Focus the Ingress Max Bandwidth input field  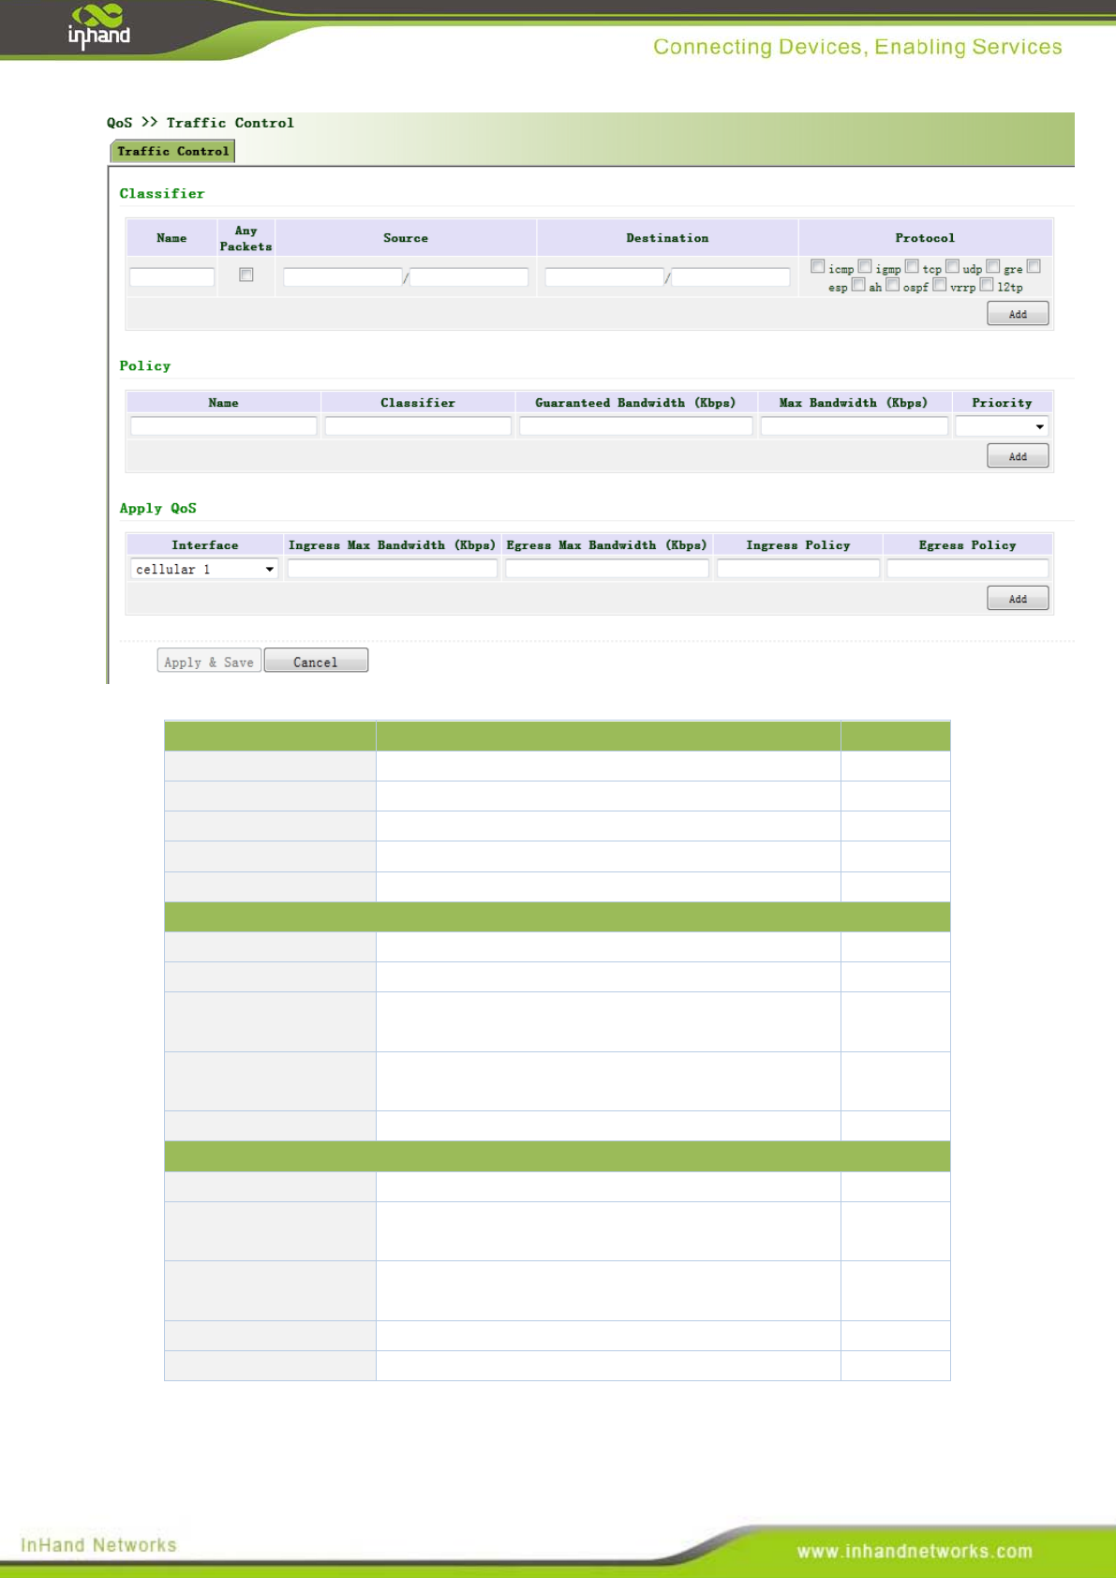click(393, 569)
